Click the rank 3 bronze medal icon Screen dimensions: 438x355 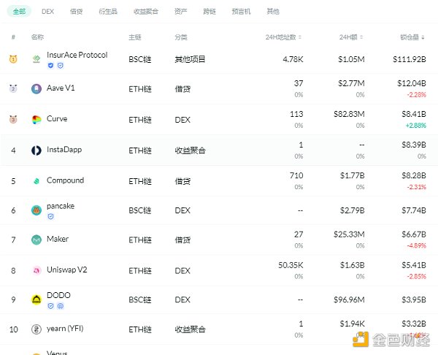point(13,119)
